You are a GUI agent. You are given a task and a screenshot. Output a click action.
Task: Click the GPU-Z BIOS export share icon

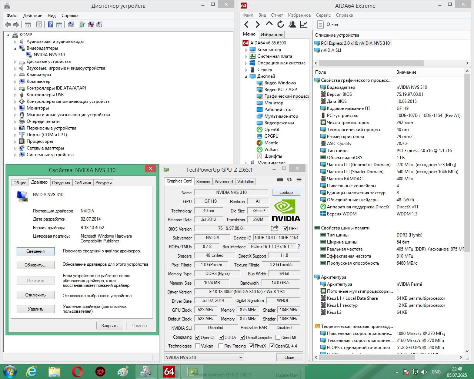point(274,228)
